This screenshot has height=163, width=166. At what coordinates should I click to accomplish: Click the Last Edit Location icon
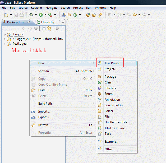[129, 15]
